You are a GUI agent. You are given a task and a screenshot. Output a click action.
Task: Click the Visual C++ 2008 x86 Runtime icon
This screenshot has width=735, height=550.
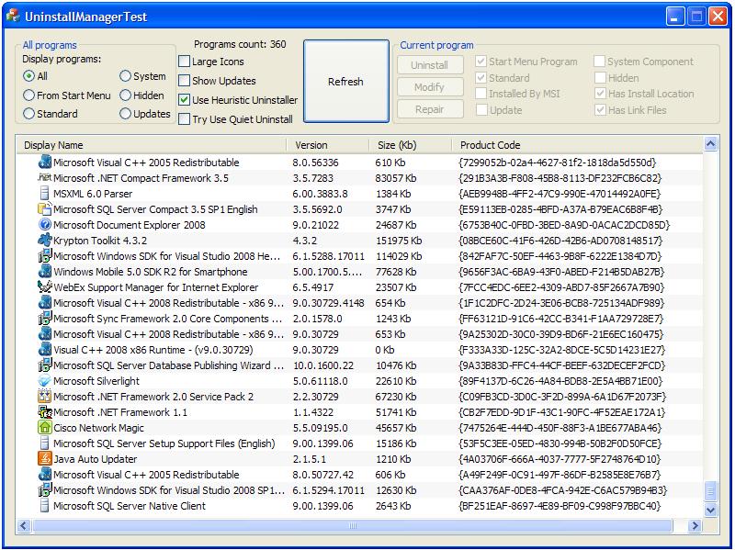coord(44,350)
